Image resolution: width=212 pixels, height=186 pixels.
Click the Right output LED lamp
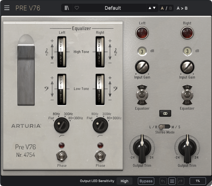187,33
